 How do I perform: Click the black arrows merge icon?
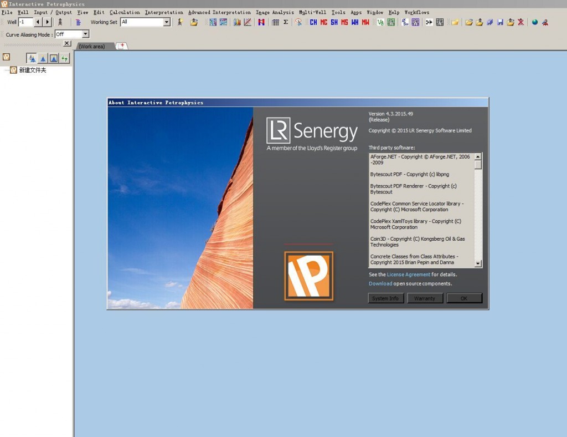coord(429,22)
